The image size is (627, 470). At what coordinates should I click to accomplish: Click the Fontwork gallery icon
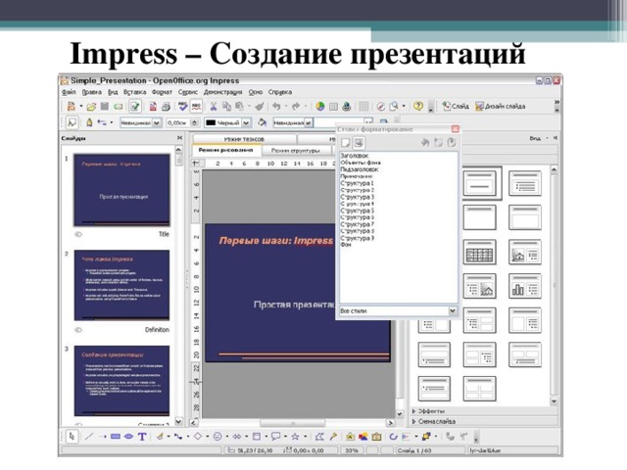click(x=350, y=437)
